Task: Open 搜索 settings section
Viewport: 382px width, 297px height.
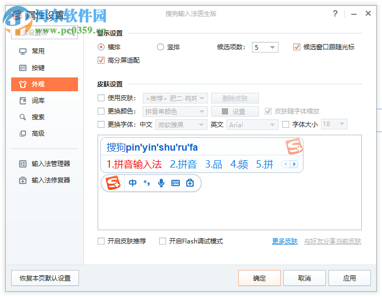Action: pos(45,117)
